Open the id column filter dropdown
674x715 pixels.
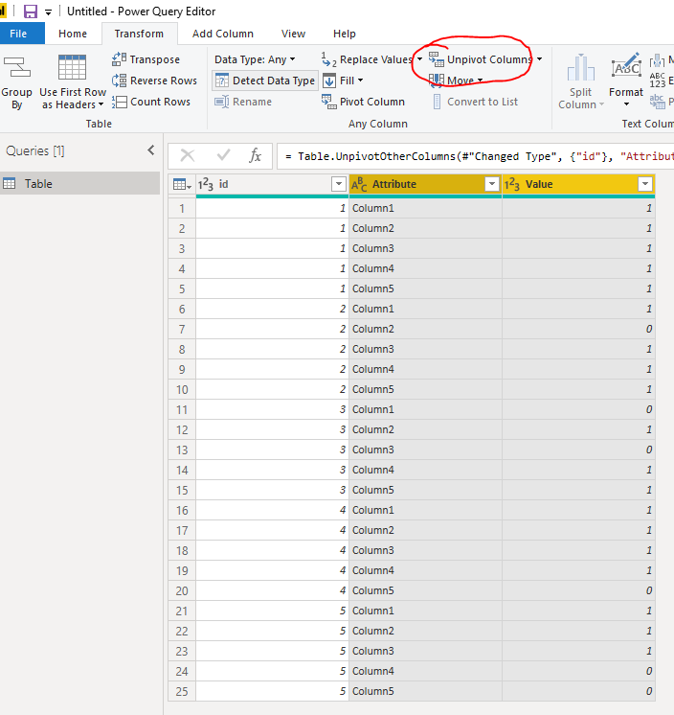(338, 184)
